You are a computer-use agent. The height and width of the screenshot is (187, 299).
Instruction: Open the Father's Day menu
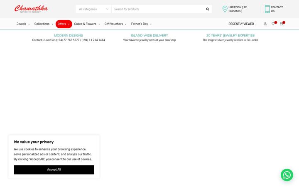pos(140,24)
